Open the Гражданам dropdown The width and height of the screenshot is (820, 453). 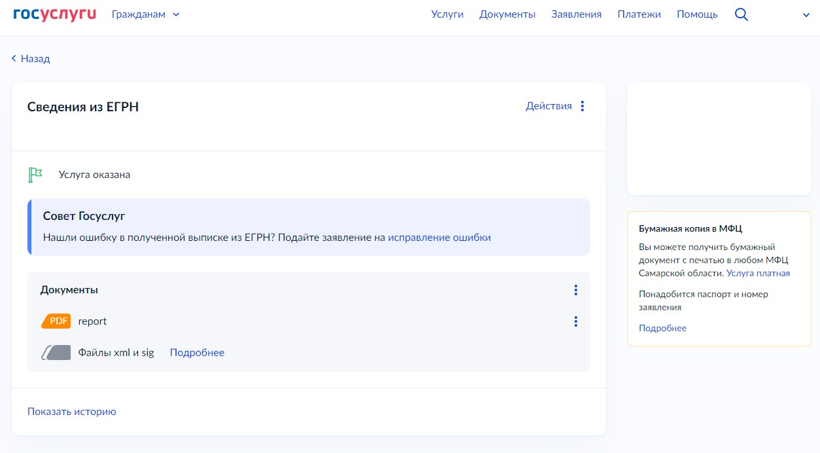[145, 14]
